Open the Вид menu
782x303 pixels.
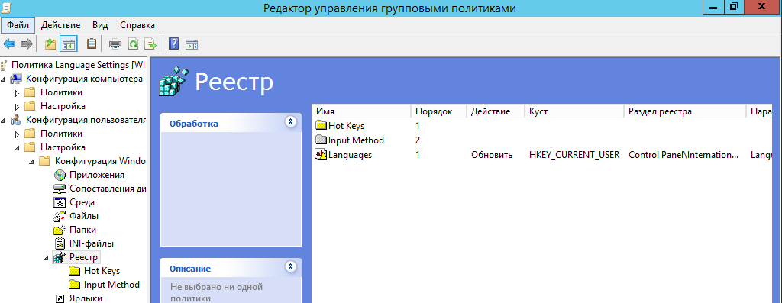click(x=100, y=25)
